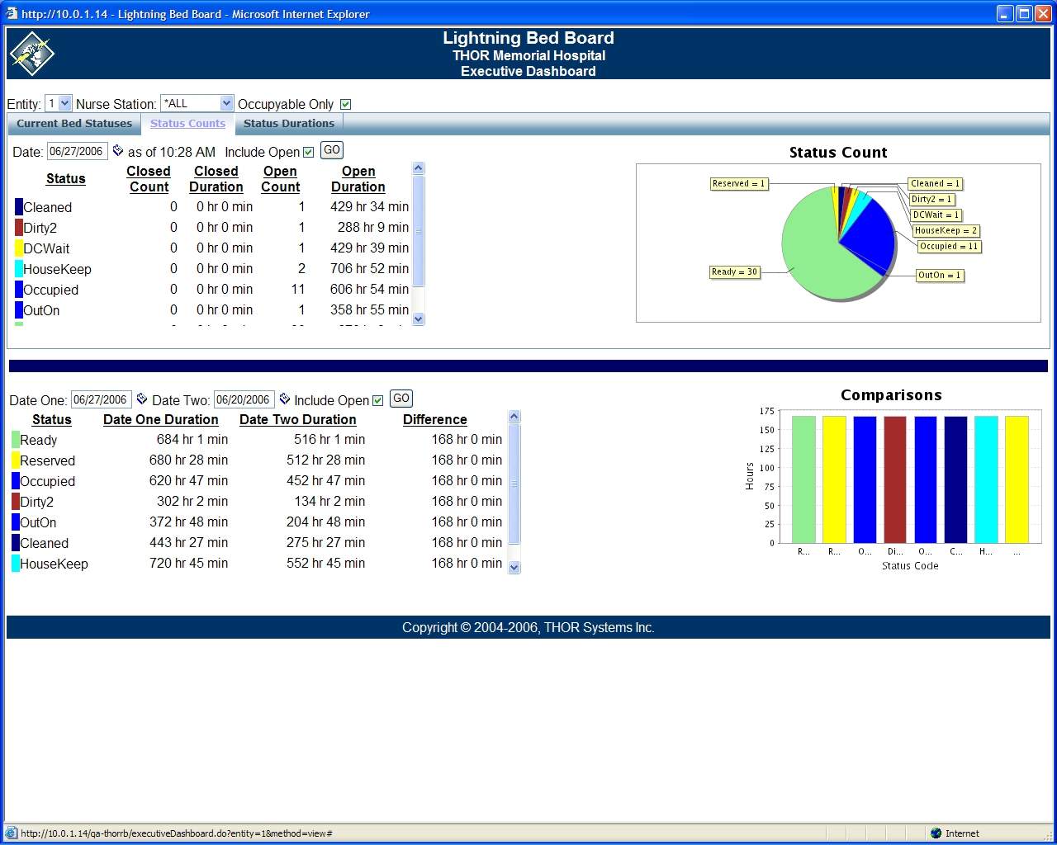This screenshot has height=845, width=1057.
Task: Click the OutOn row in counts table
Action: coord(212,310)
